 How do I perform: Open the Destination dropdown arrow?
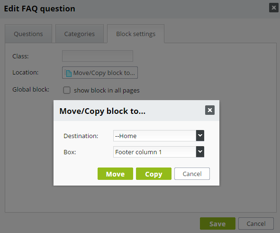200,136
